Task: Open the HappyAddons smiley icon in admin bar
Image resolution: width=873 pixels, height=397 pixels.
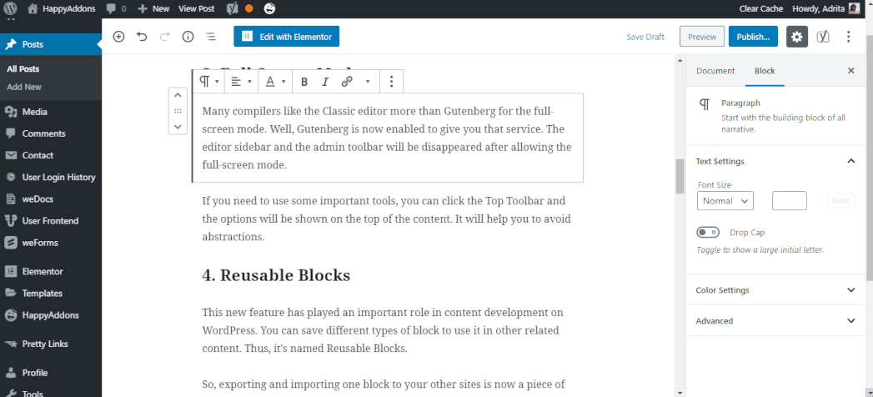Action: point(269,8)
